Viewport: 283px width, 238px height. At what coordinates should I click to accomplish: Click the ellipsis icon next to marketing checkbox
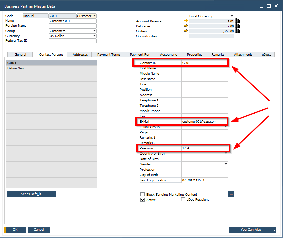click(x=231, y=194)
